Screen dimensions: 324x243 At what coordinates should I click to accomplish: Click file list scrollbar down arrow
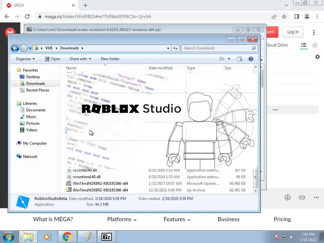tap(256, 191)
